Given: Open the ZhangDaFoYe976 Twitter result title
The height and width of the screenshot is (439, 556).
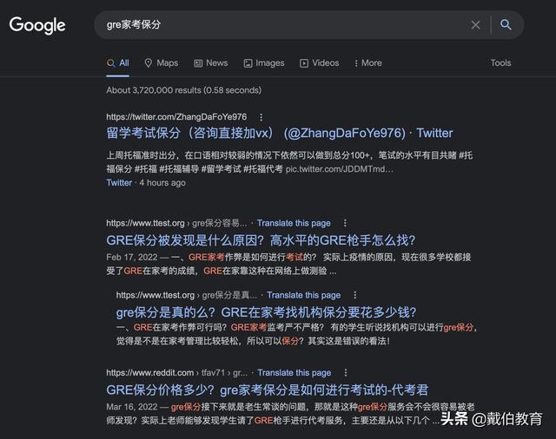Looking at the screenshot, I should click(x=280, y=133).
